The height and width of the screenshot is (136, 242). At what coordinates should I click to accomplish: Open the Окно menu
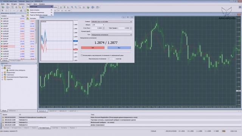pyautogui.click(x=35, y=4)
